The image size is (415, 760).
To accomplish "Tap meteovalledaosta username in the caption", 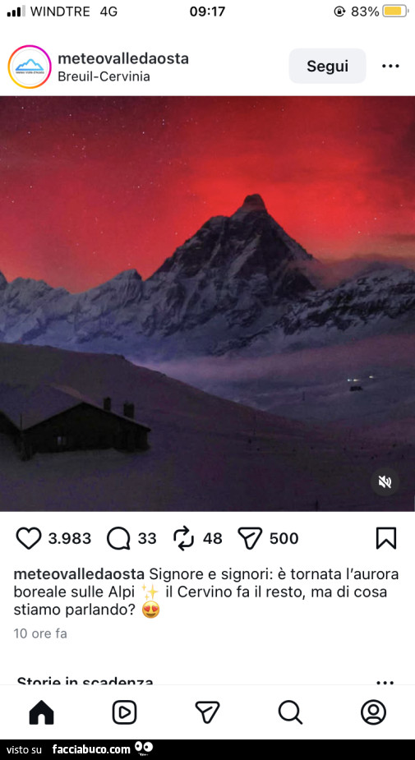I will tap(79, 574).
